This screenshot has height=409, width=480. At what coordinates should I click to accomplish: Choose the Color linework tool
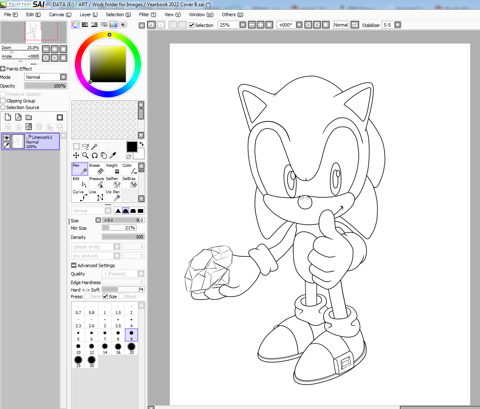point(130,169)
